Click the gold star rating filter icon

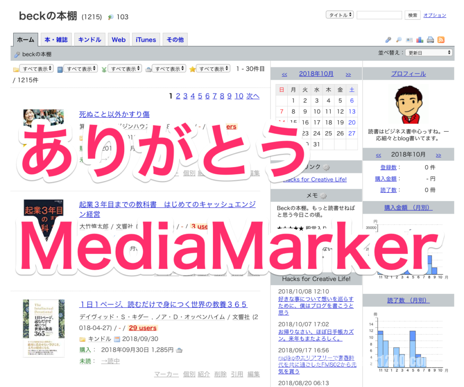(192, 69)
